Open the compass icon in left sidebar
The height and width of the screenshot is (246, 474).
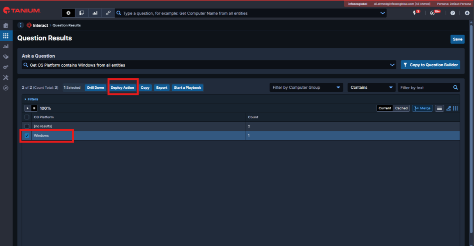tap(5, 88)
